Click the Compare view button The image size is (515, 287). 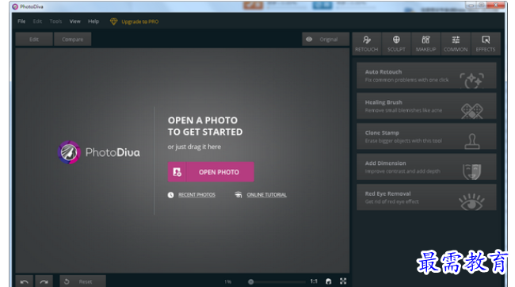pyautogui.click(x=73, y=40)
